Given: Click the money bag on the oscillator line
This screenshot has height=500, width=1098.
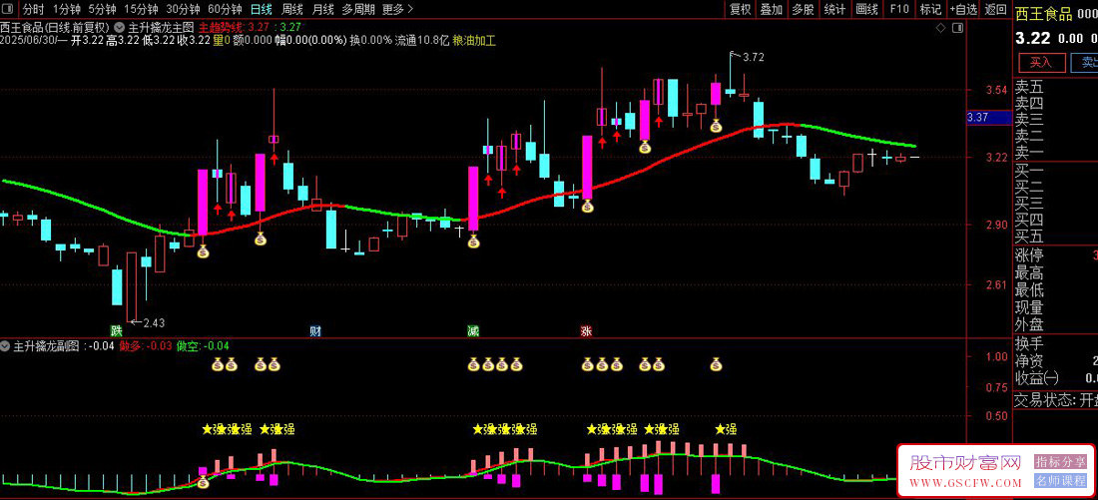Looking at the screenshot, I should [x=203, y=482].
